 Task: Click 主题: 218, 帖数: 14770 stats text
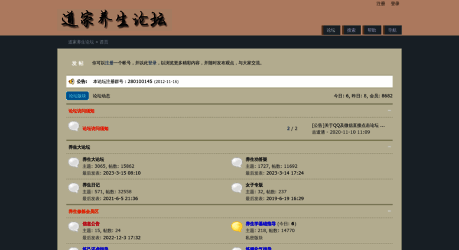coord(270,230)
